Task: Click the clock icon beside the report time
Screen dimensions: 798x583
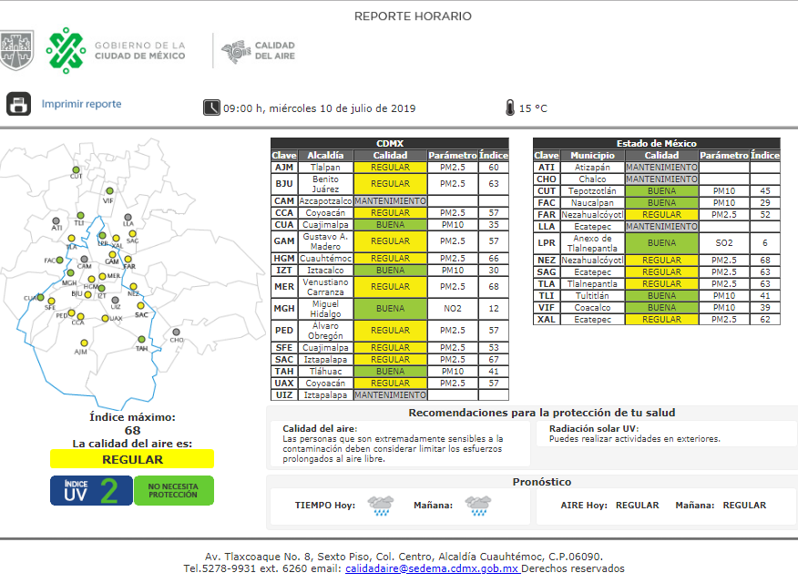Action: 211,107
